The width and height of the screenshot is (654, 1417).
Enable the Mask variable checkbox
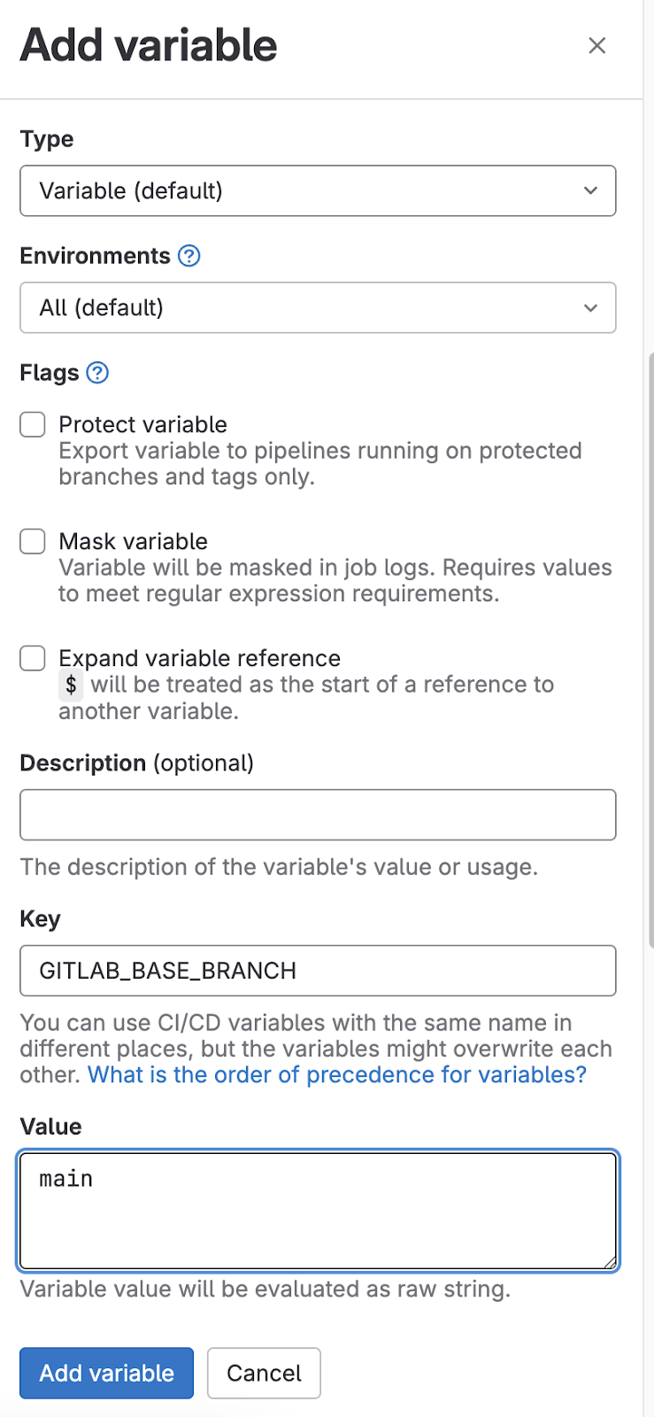[33, 541]
